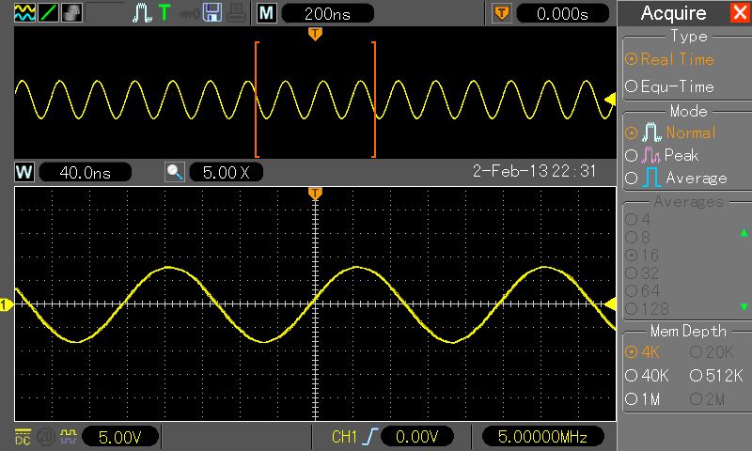The image size is (752, 451).
Task: Click the green T trigger status icon
Action: click(x=164, y=12)
